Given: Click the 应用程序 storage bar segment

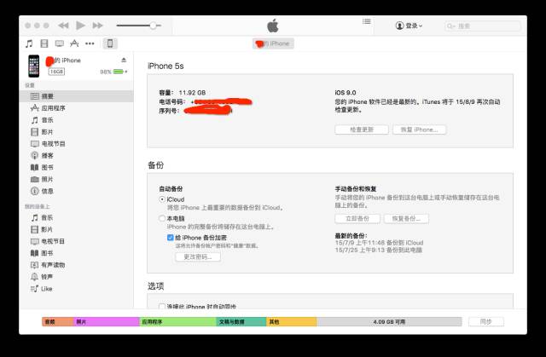Looking at the screenshot, I should 178,322.
